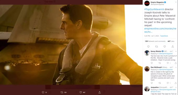
Task: Reply to Dan McDowell's comment
Action: 152,83
